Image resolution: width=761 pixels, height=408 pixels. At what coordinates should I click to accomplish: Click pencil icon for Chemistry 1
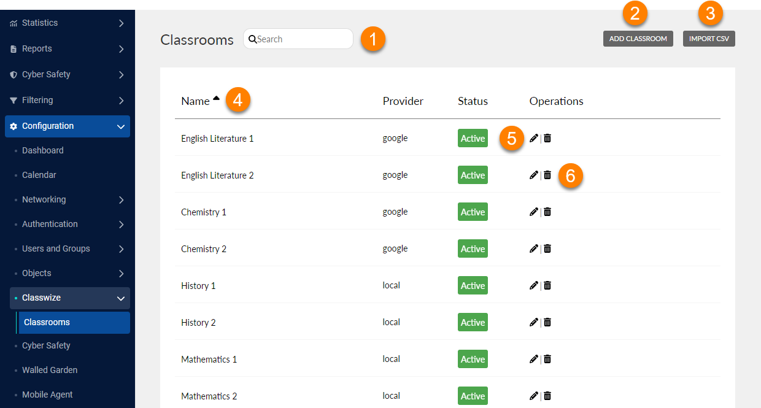click(533, 212)
